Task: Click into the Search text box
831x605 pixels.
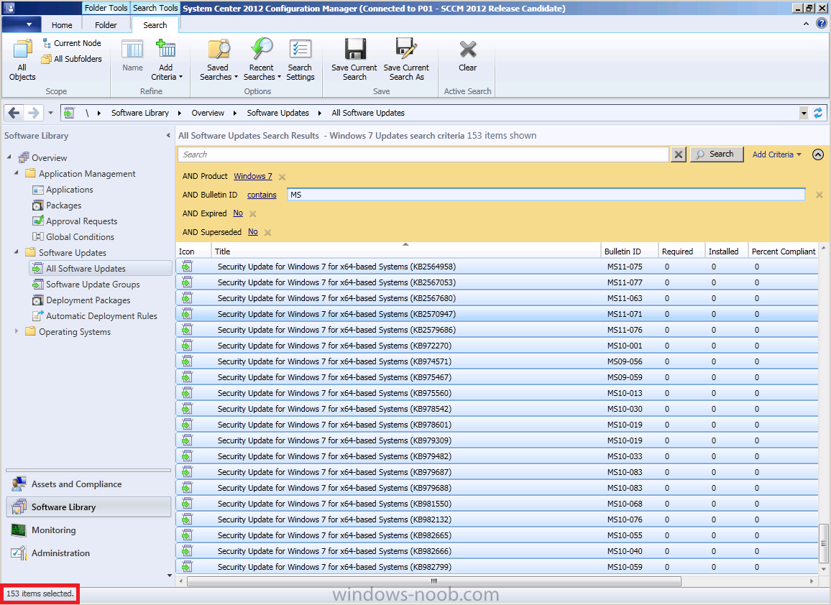Action: [x=423, y=154]
